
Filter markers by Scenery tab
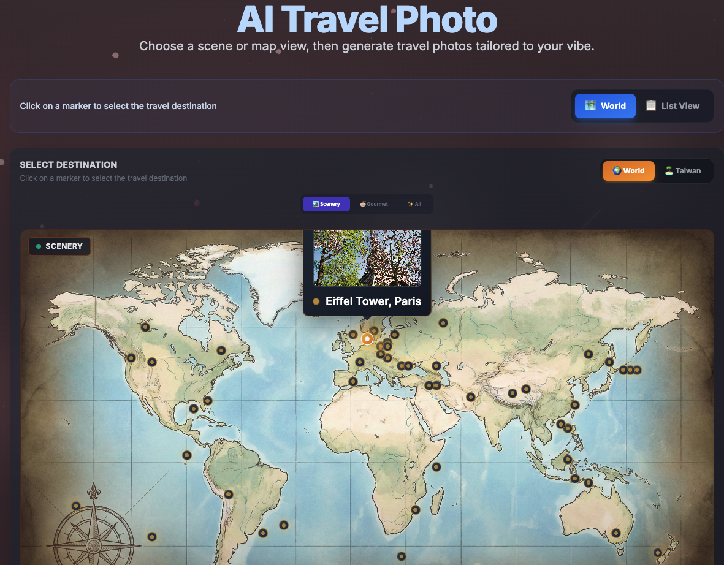tap(327, 204)
